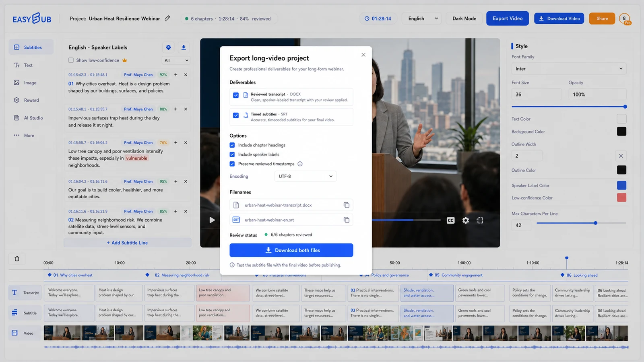Screen dimensions: 644x362
Task: Jump to chapter 06 Looking ahead marker
Action: pos(563,275)
